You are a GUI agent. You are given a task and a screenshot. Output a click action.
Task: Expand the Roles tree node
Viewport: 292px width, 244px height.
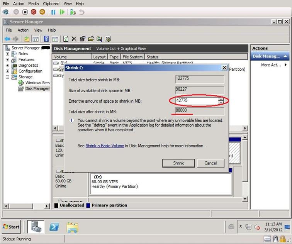[7, 54]
